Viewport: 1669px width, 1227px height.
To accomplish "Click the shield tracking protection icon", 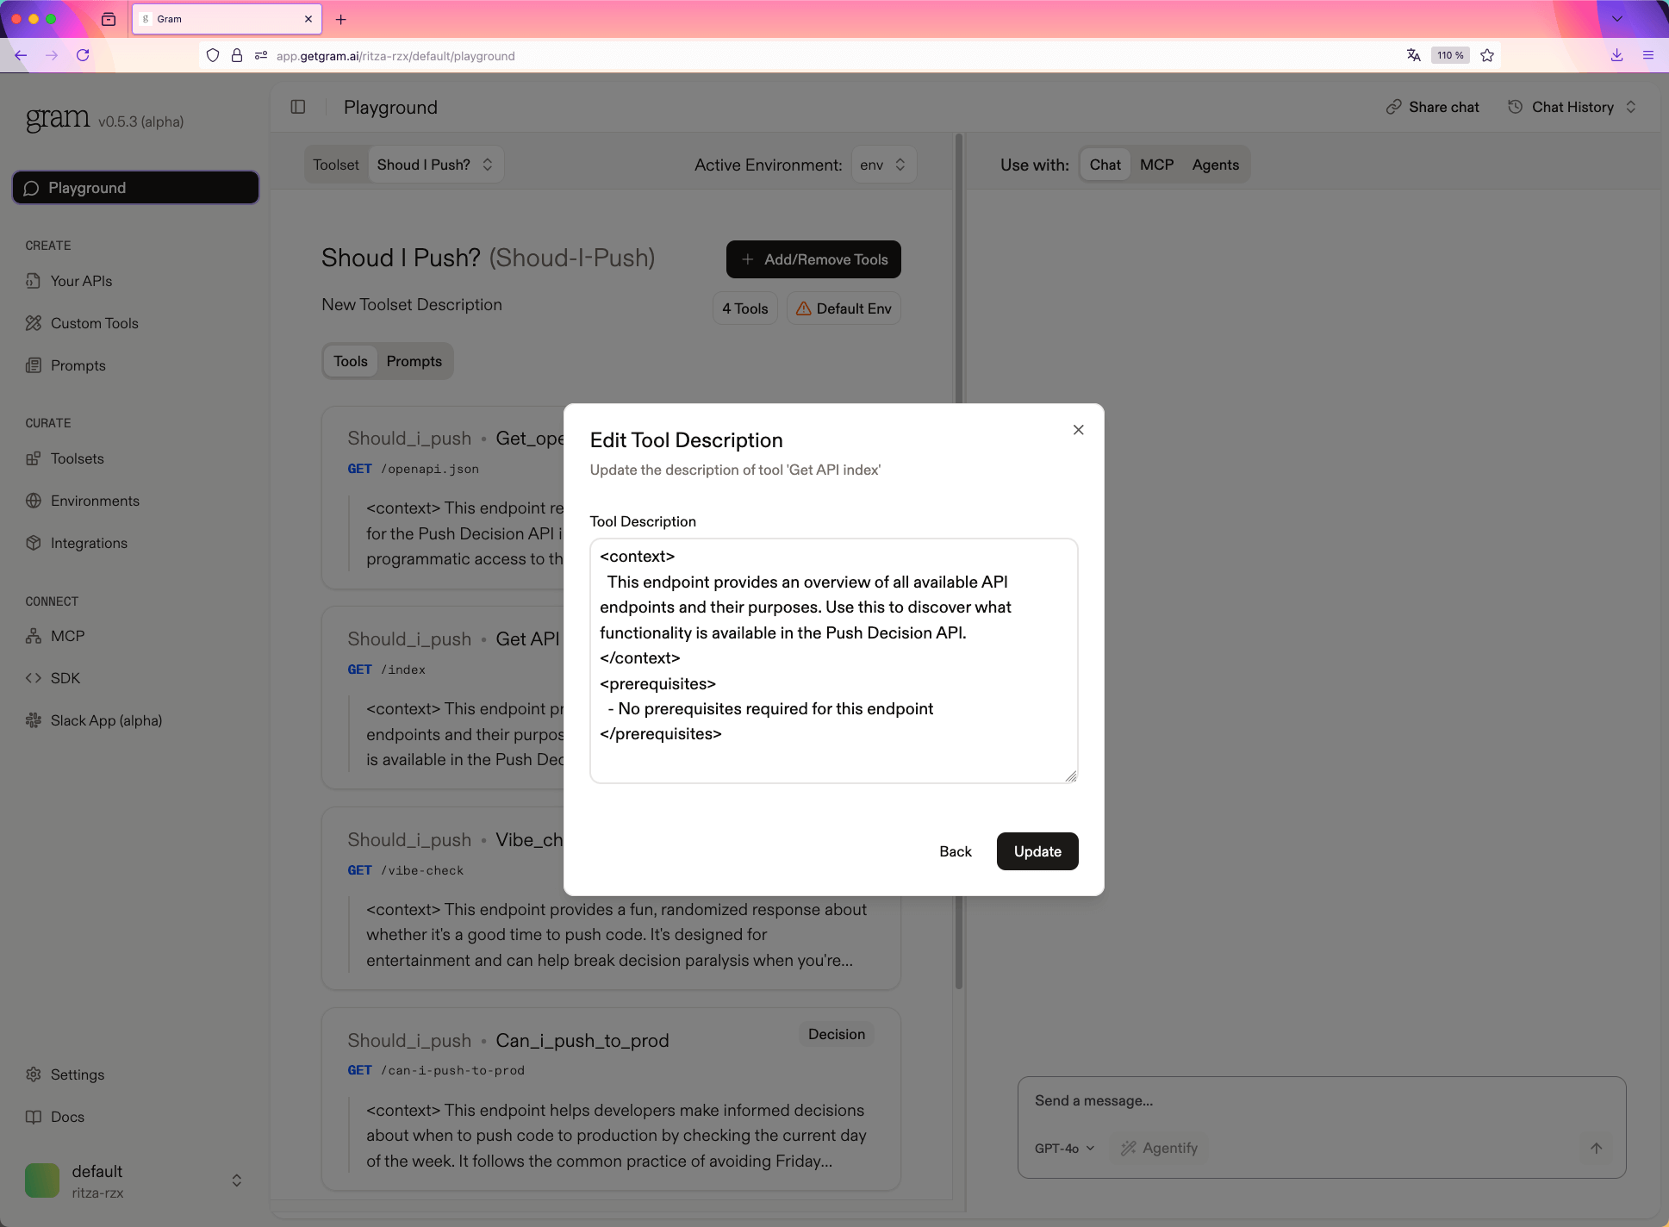I will click(213, 56).
